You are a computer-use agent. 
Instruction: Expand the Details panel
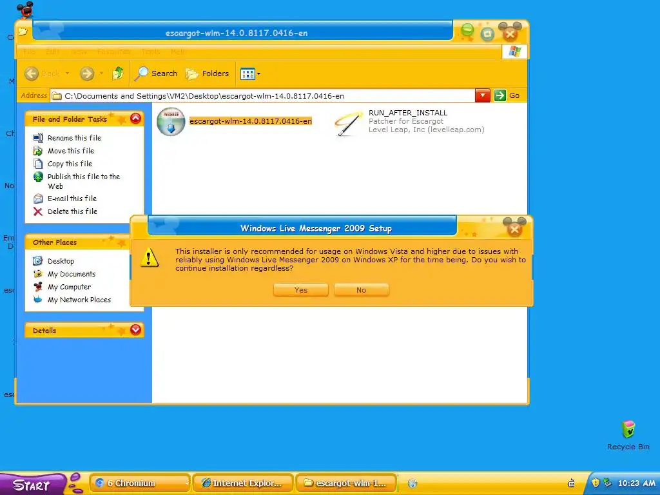click(135, 329)
